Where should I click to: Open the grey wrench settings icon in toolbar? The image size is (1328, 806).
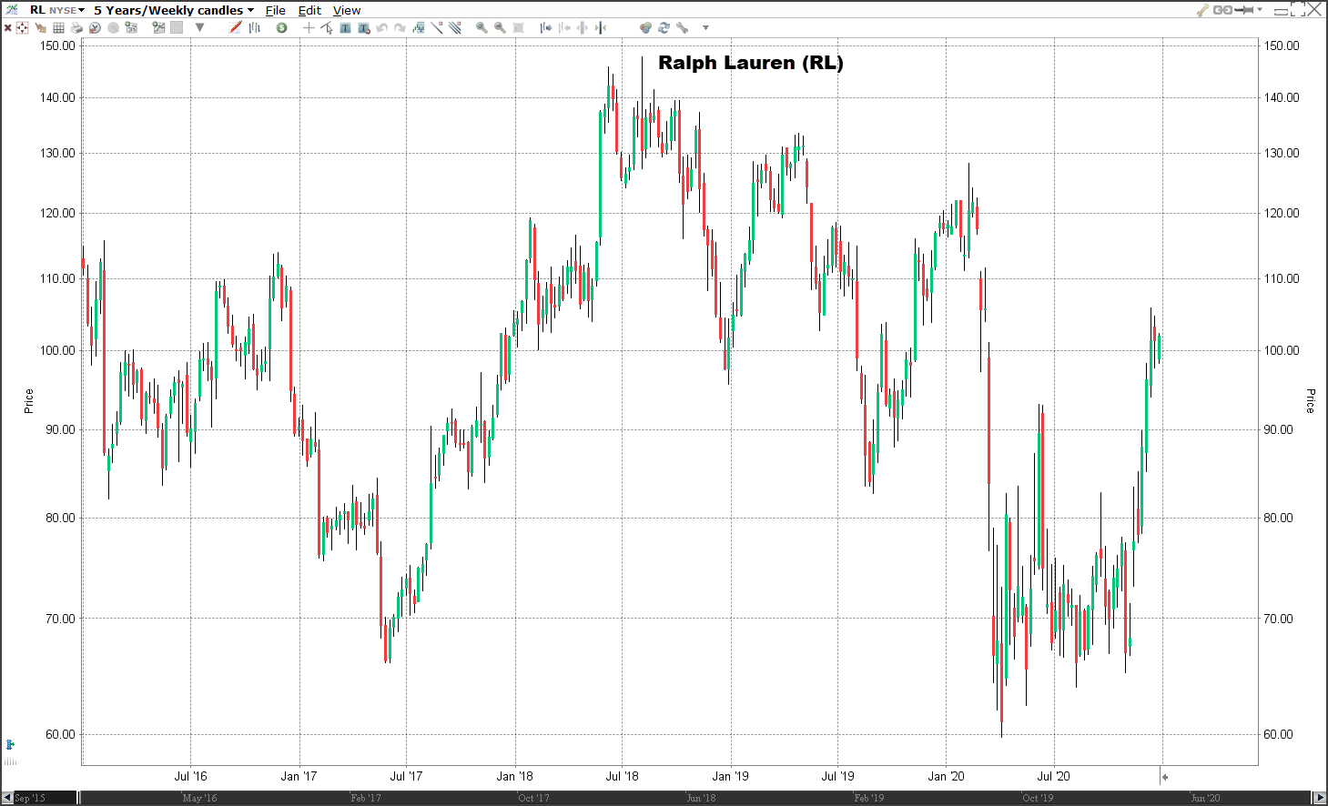click(682, 28)
